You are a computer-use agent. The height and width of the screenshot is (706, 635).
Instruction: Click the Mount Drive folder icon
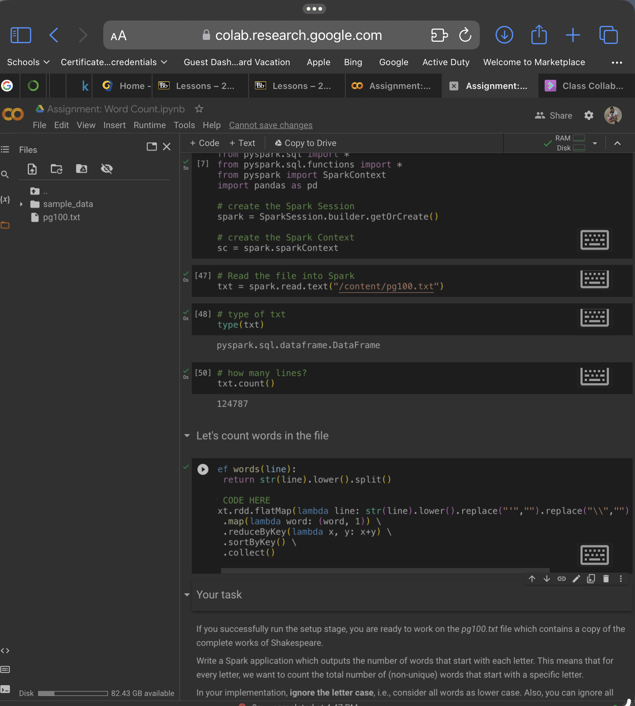(81, 169)
